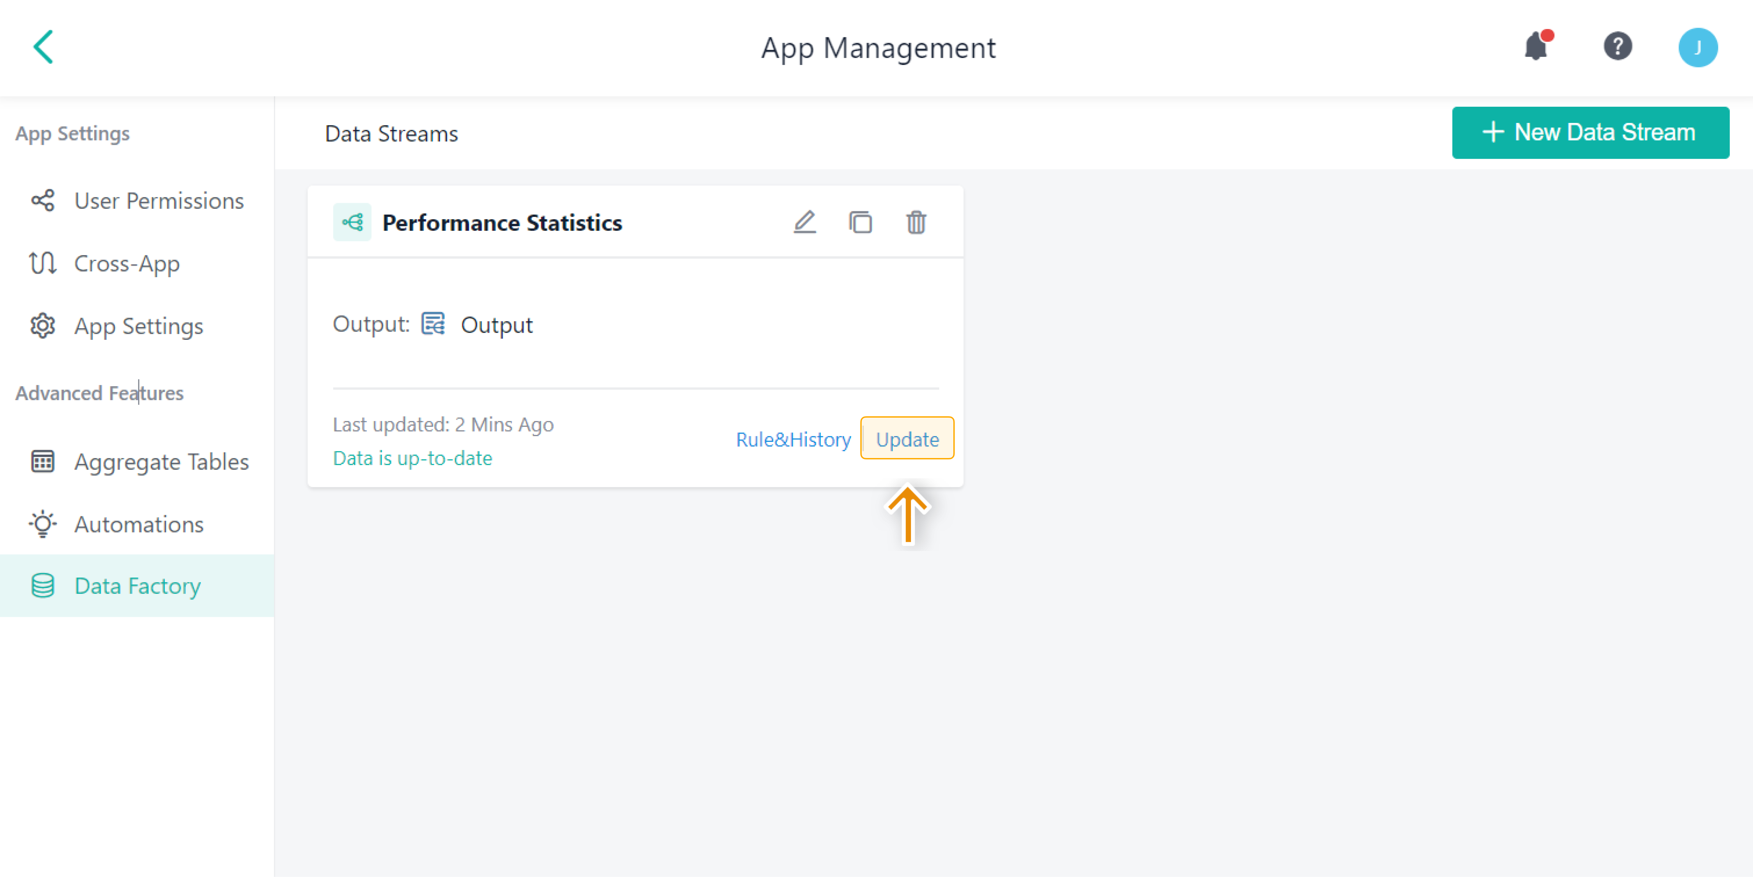Click the data stream flow icon
Viewport: 1753px width, 877px height.
(x=352, y=222)
